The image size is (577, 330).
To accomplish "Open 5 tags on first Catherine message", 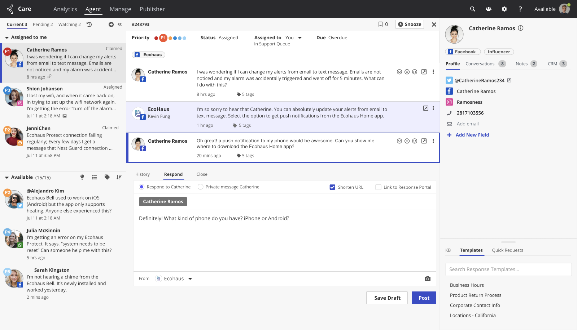I will [x=245, y=94].
